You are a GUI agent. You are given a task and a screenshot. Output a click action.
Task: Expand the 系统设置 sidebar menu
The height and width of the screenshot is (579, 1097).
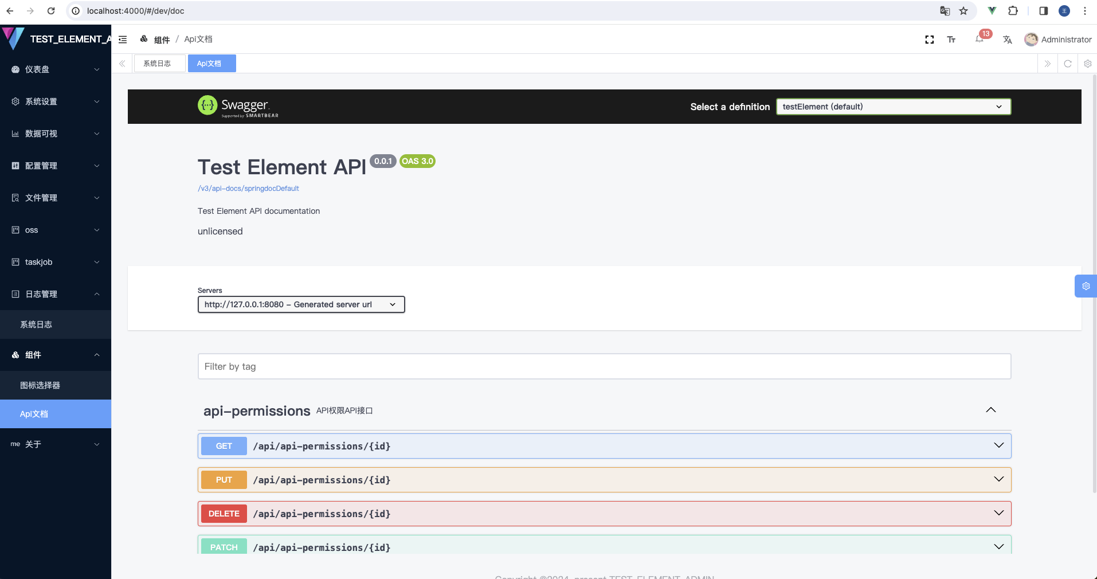56,101
